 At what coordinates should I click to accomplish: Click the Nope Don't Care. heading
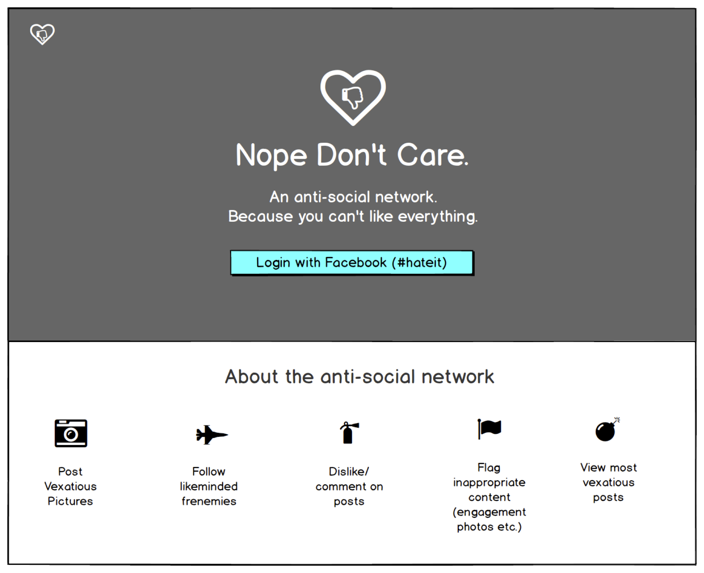(352, 155)
